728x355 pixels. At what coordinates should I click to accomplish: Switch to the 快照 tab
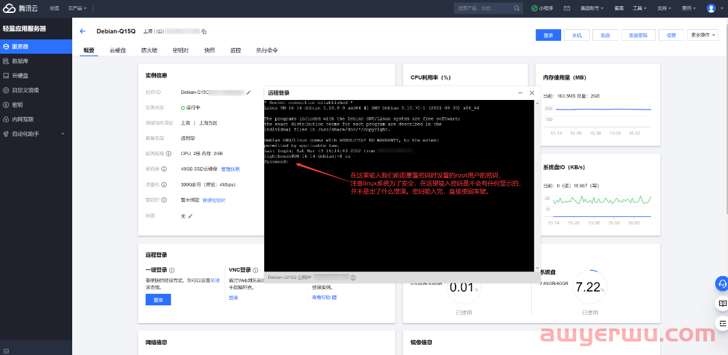[209, 50]
